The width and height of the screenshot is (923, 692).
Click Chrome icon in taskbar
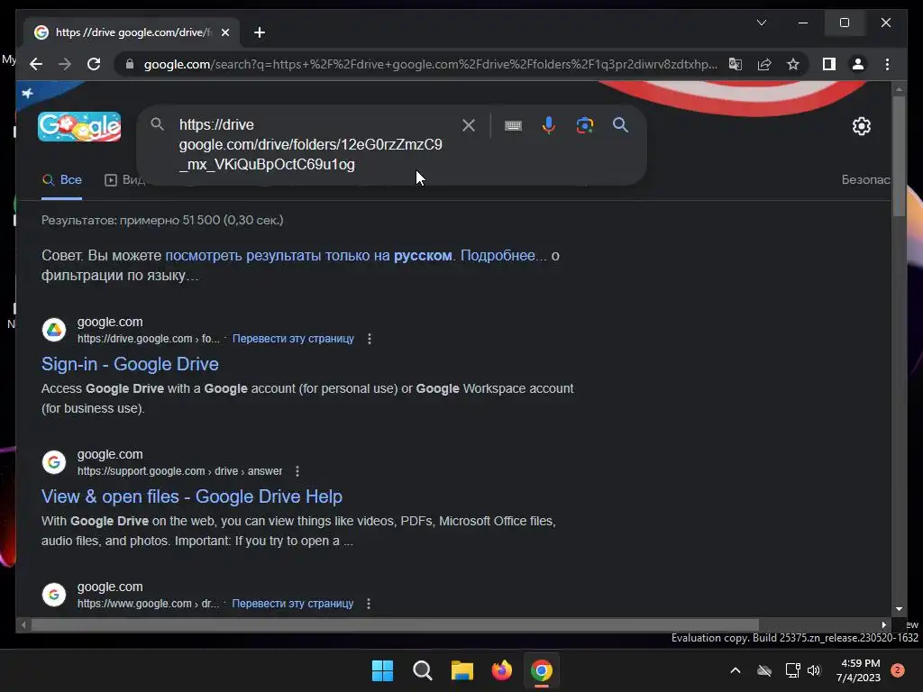542,670
